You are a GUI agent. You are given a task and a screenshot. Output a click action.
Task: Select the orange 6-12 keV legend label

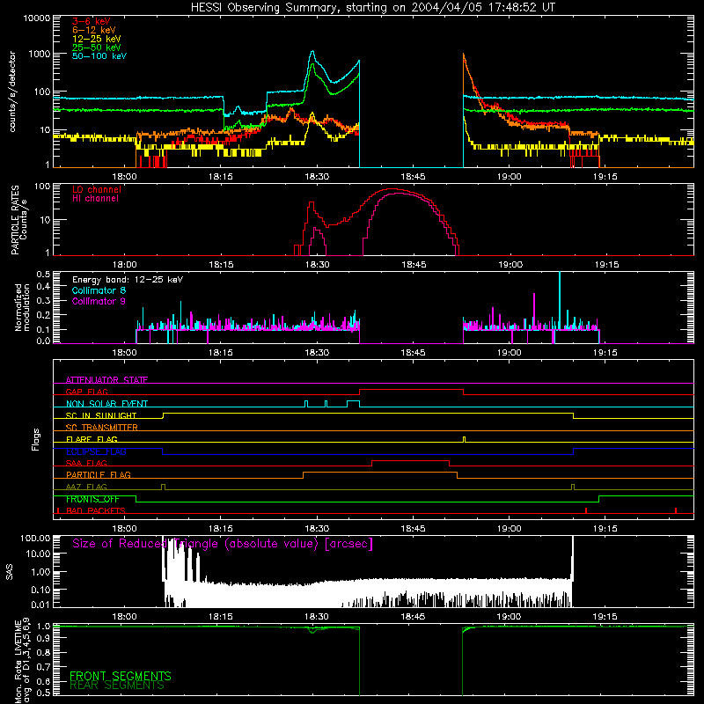[x=94, y=30]
